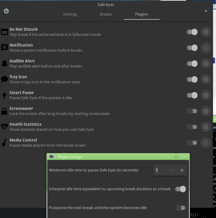The width and height of the screenshot is (216, 218).
Task: Open Media Control plugin settings button
Action: coord(206,143)
